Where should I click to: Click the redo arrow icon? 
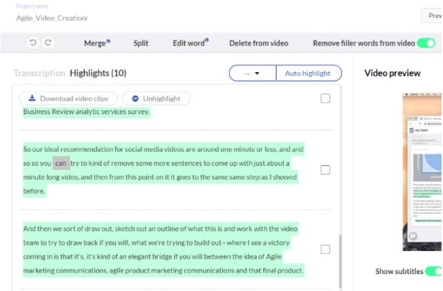[48, 43]
